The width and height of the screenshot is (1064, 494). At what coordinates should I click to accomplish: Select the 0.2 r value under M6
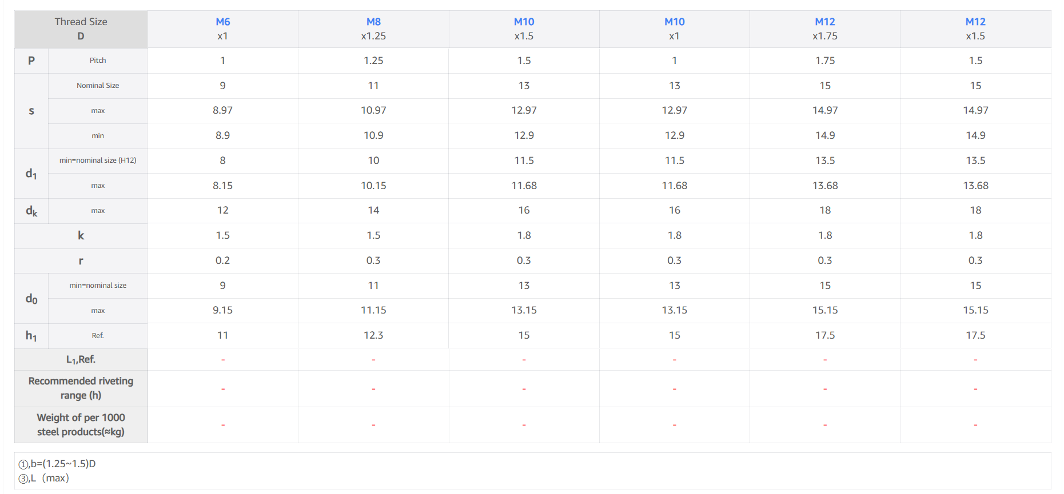click(x=222, y=260)
